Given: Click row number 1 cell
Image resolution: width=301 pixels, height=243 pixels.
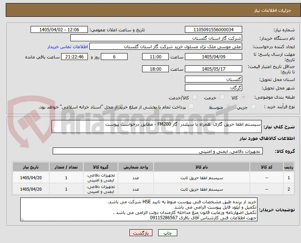Looking at the screenshot, I should pos(288,178).
